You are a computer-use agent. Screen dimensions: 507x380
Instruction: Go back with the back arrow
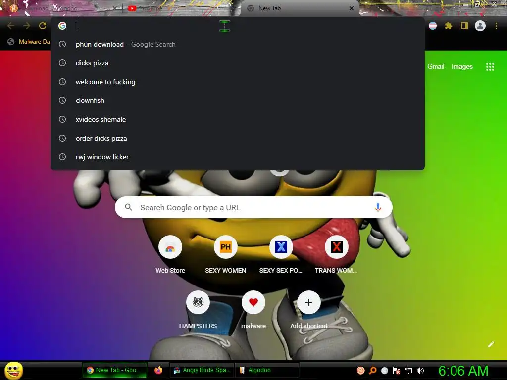click(11, 26)
